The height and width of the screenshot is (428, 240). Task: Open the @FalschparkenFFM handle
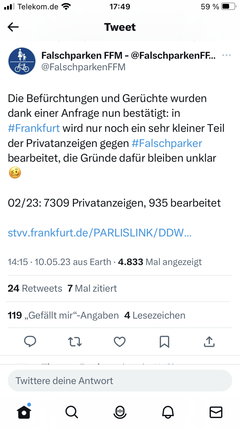click(83, 67)
